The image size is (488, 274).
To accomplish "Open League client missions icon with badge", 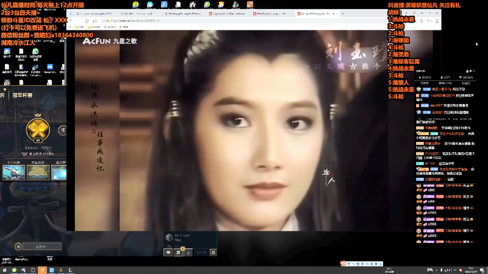I will pyautogui.click(x=178, y=253).
